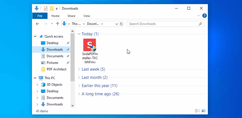Viewport: 242px width, 118px height.
Task: Expand Documents under This PC
Action: click(x=37, y=98)
